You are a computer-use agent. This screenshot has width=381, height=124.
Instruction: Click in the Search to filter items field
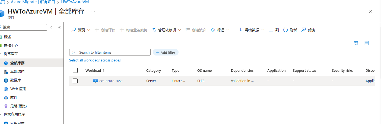110,52
